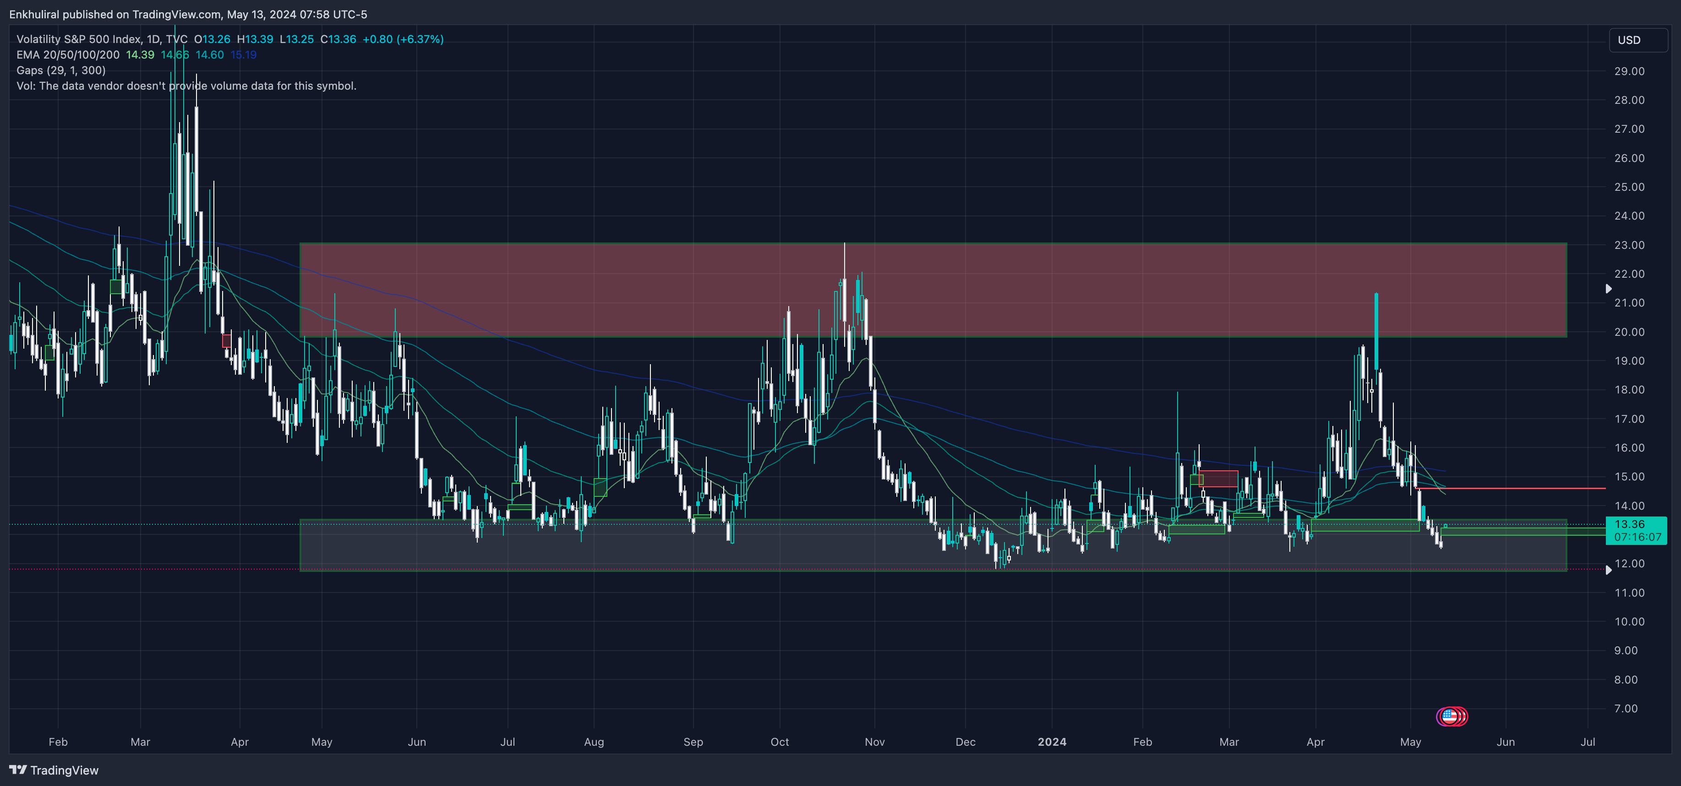
Task: Click the white arrow marker near 12.00
Action: (1609, 570)
